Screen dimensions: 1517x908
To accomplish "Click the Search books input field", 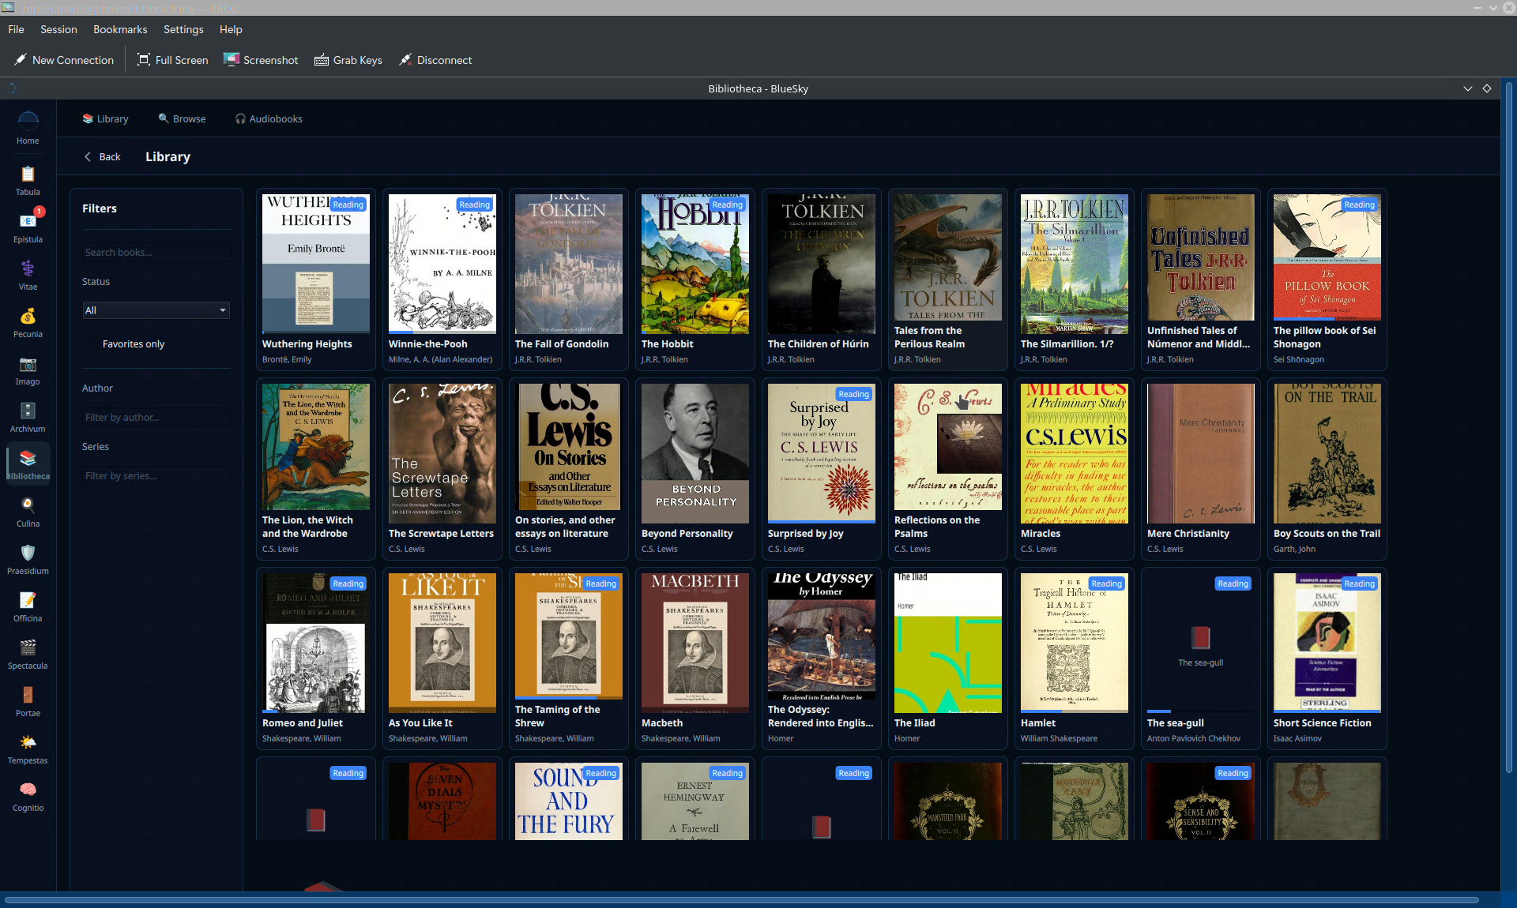I will [x=156, y=252].
